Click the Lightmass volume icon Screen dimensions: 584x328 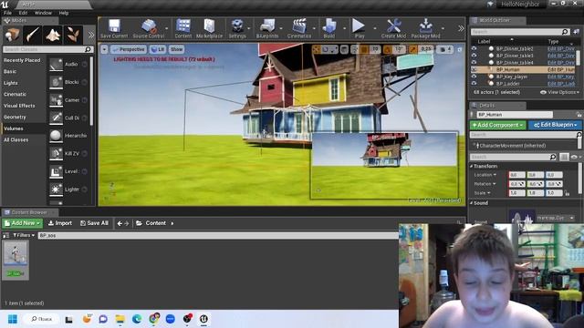pyautogui.click(x=56, y=190)
